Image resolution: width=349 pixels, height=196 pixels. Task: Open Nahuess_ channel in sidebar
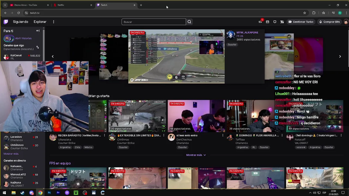(22, 168)
